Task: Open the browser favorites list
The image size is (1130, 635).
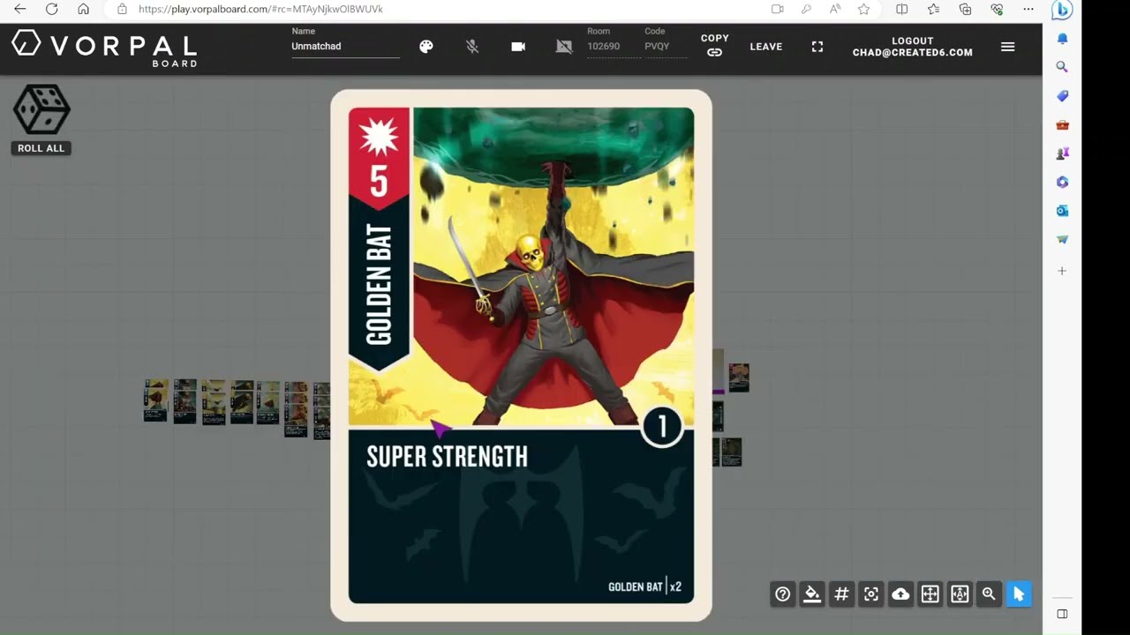Action: 933,9
